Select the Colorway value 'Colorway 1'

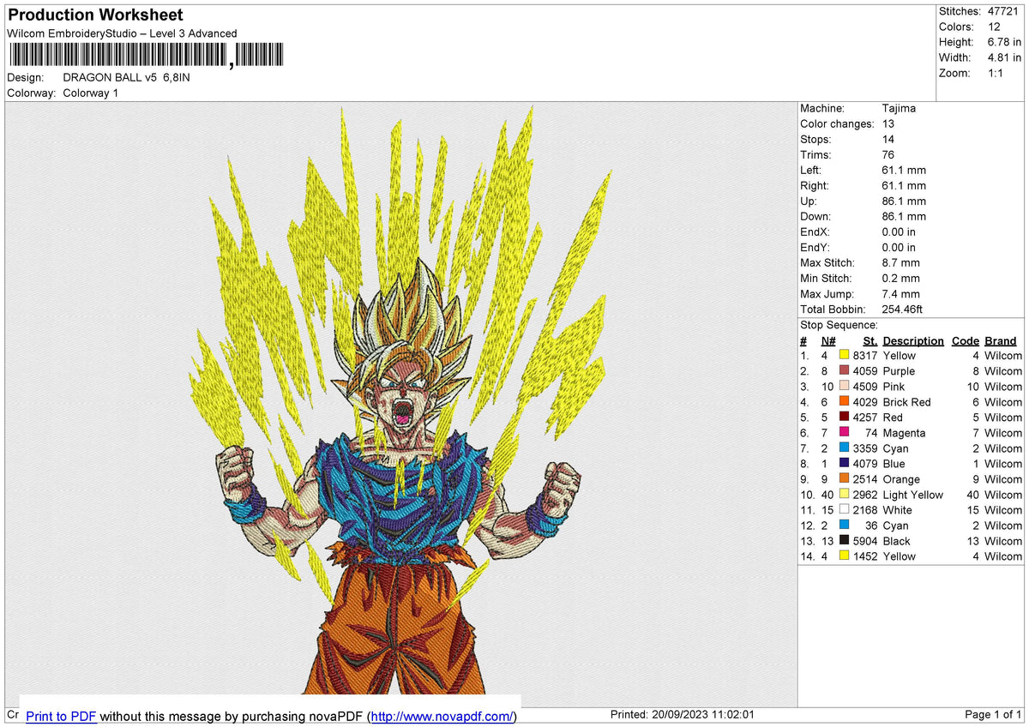coord(91,93)
